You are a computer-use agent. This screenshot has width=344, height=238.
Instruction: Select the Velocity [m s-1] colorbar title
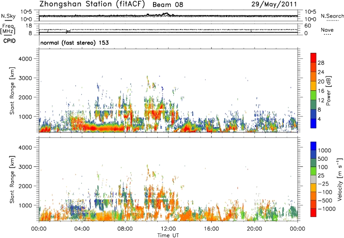(340, 180)
